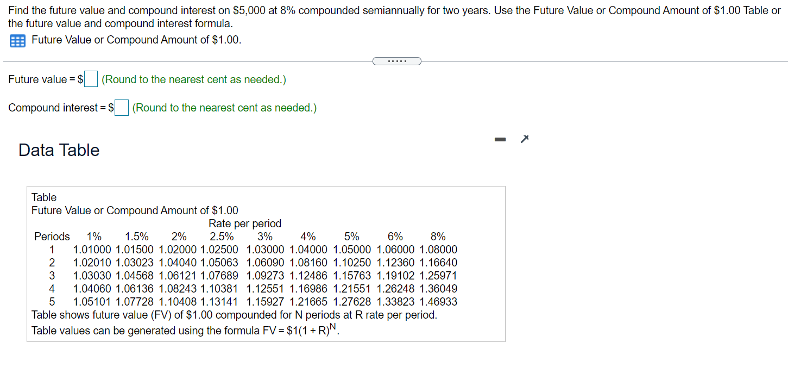This screenshot has width=788, height=367.
Task: Click inside the Future value input box
Action: 90,79
